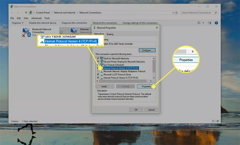Expand the Organize dropdown
Image resolution: width=240 pixels, height=145 pixels.
(x=17, y=23)
